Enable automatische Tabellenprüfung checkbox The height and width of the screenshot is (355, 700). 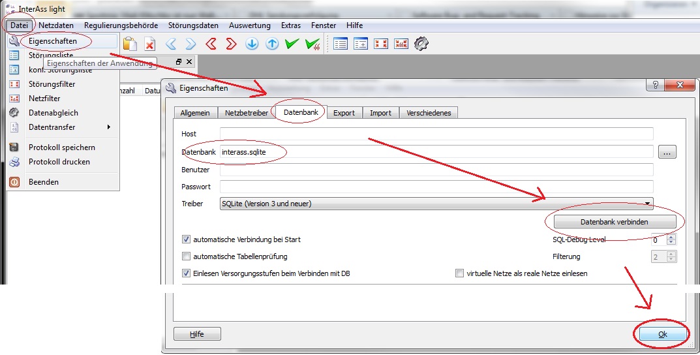186,256
